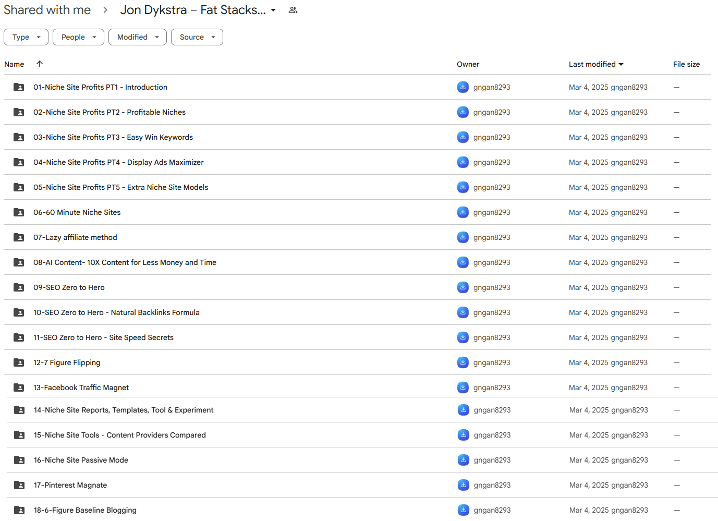Click owner avatar in 05-Niche Site Profits PT5 row
This screenshot has width=718, height=521.
463,187
